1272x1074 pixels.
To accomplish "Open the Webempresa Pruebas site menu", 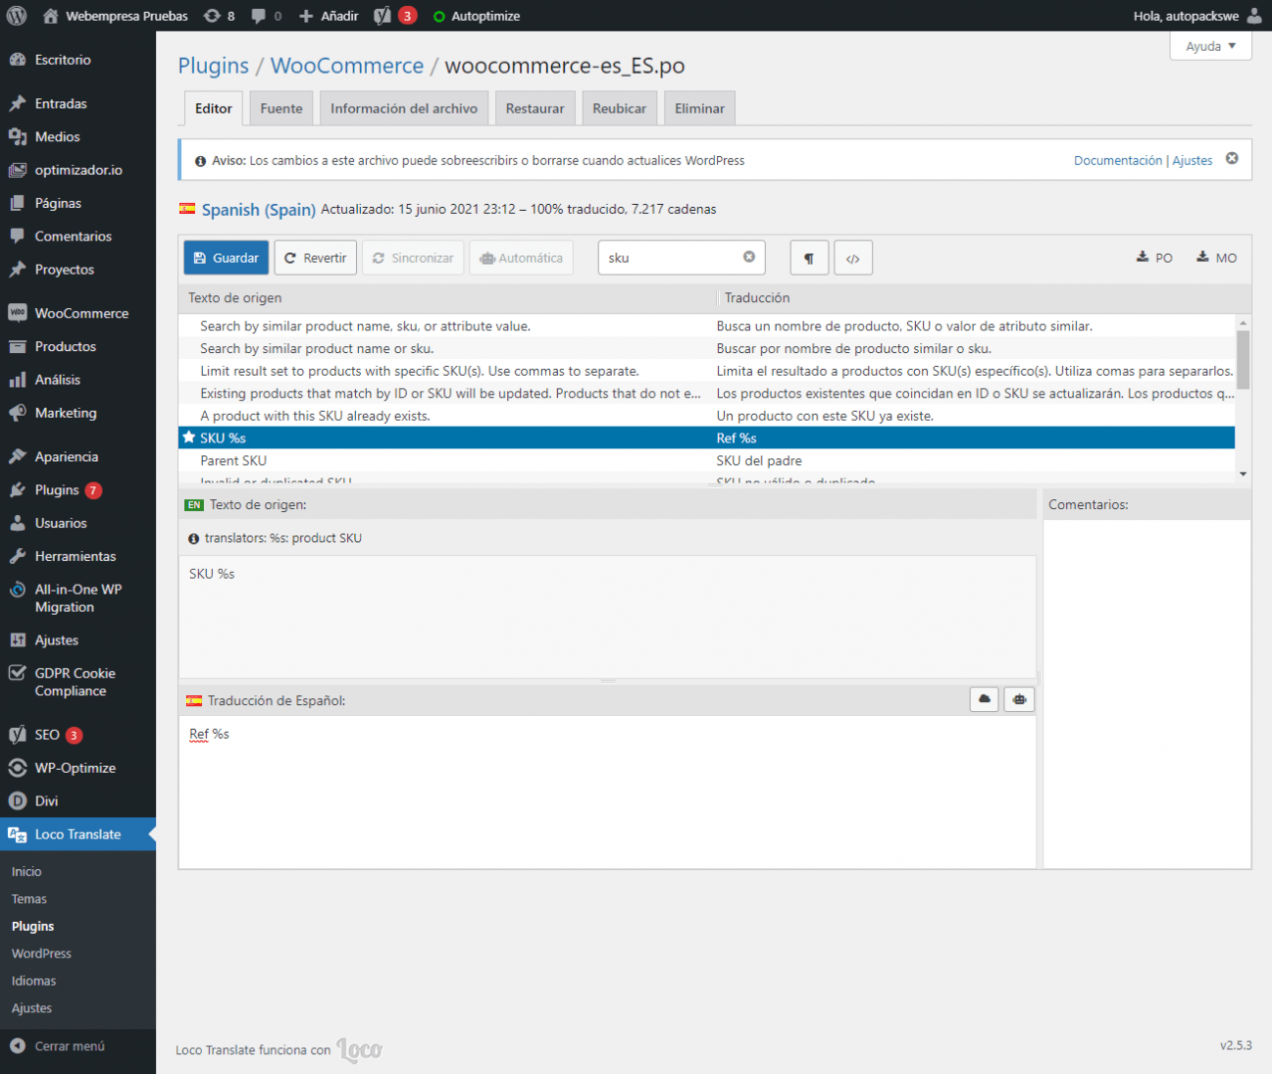I will [115, 16].
